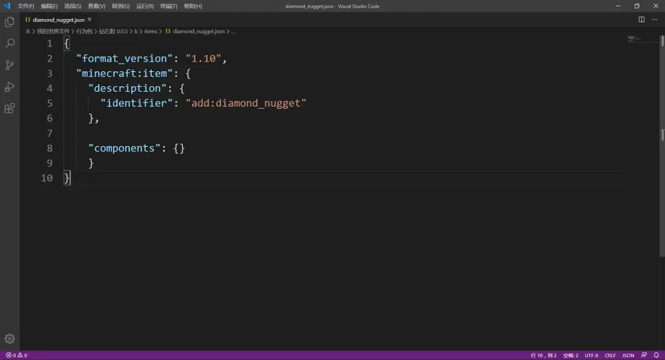Screen dimensions: 665x360
Task: Click the 我的世界文件 breadcrumb
Action: click(53, 31)
